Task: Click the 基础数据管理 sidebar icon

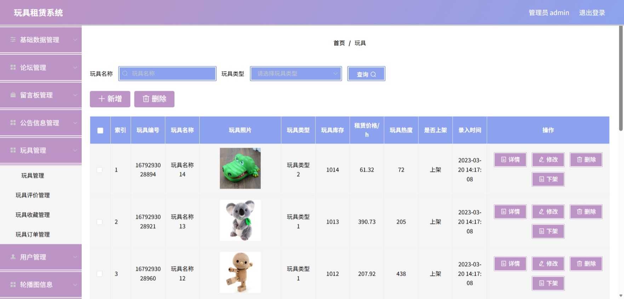Action: (x=13, y=40)
